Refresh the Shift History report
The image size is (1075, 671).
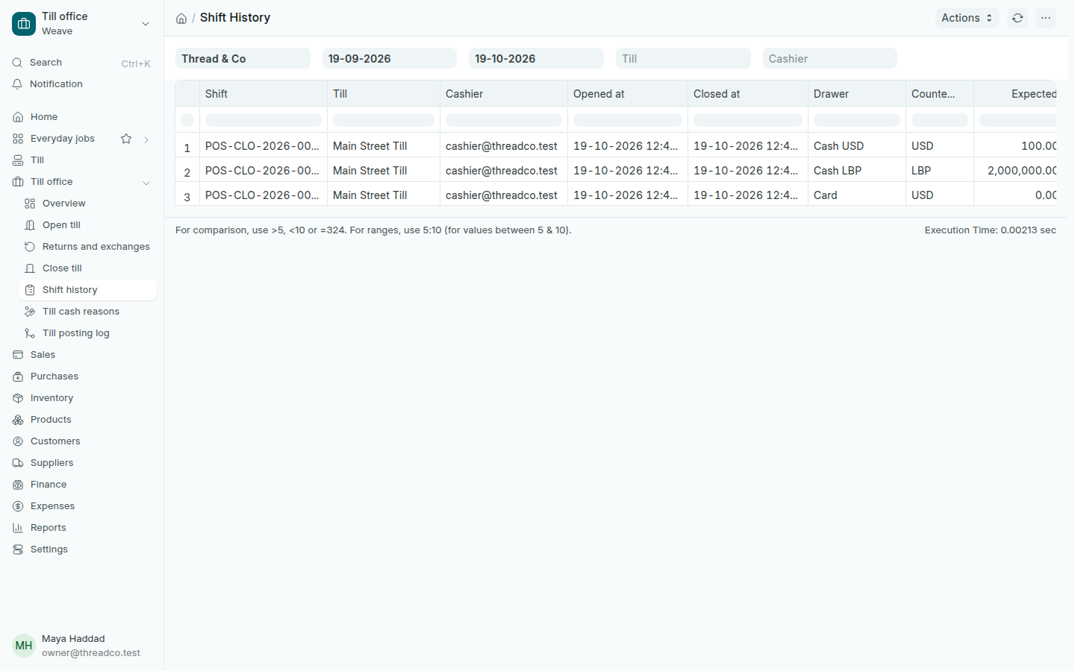pyautogui.click(x=1018, y=18)
